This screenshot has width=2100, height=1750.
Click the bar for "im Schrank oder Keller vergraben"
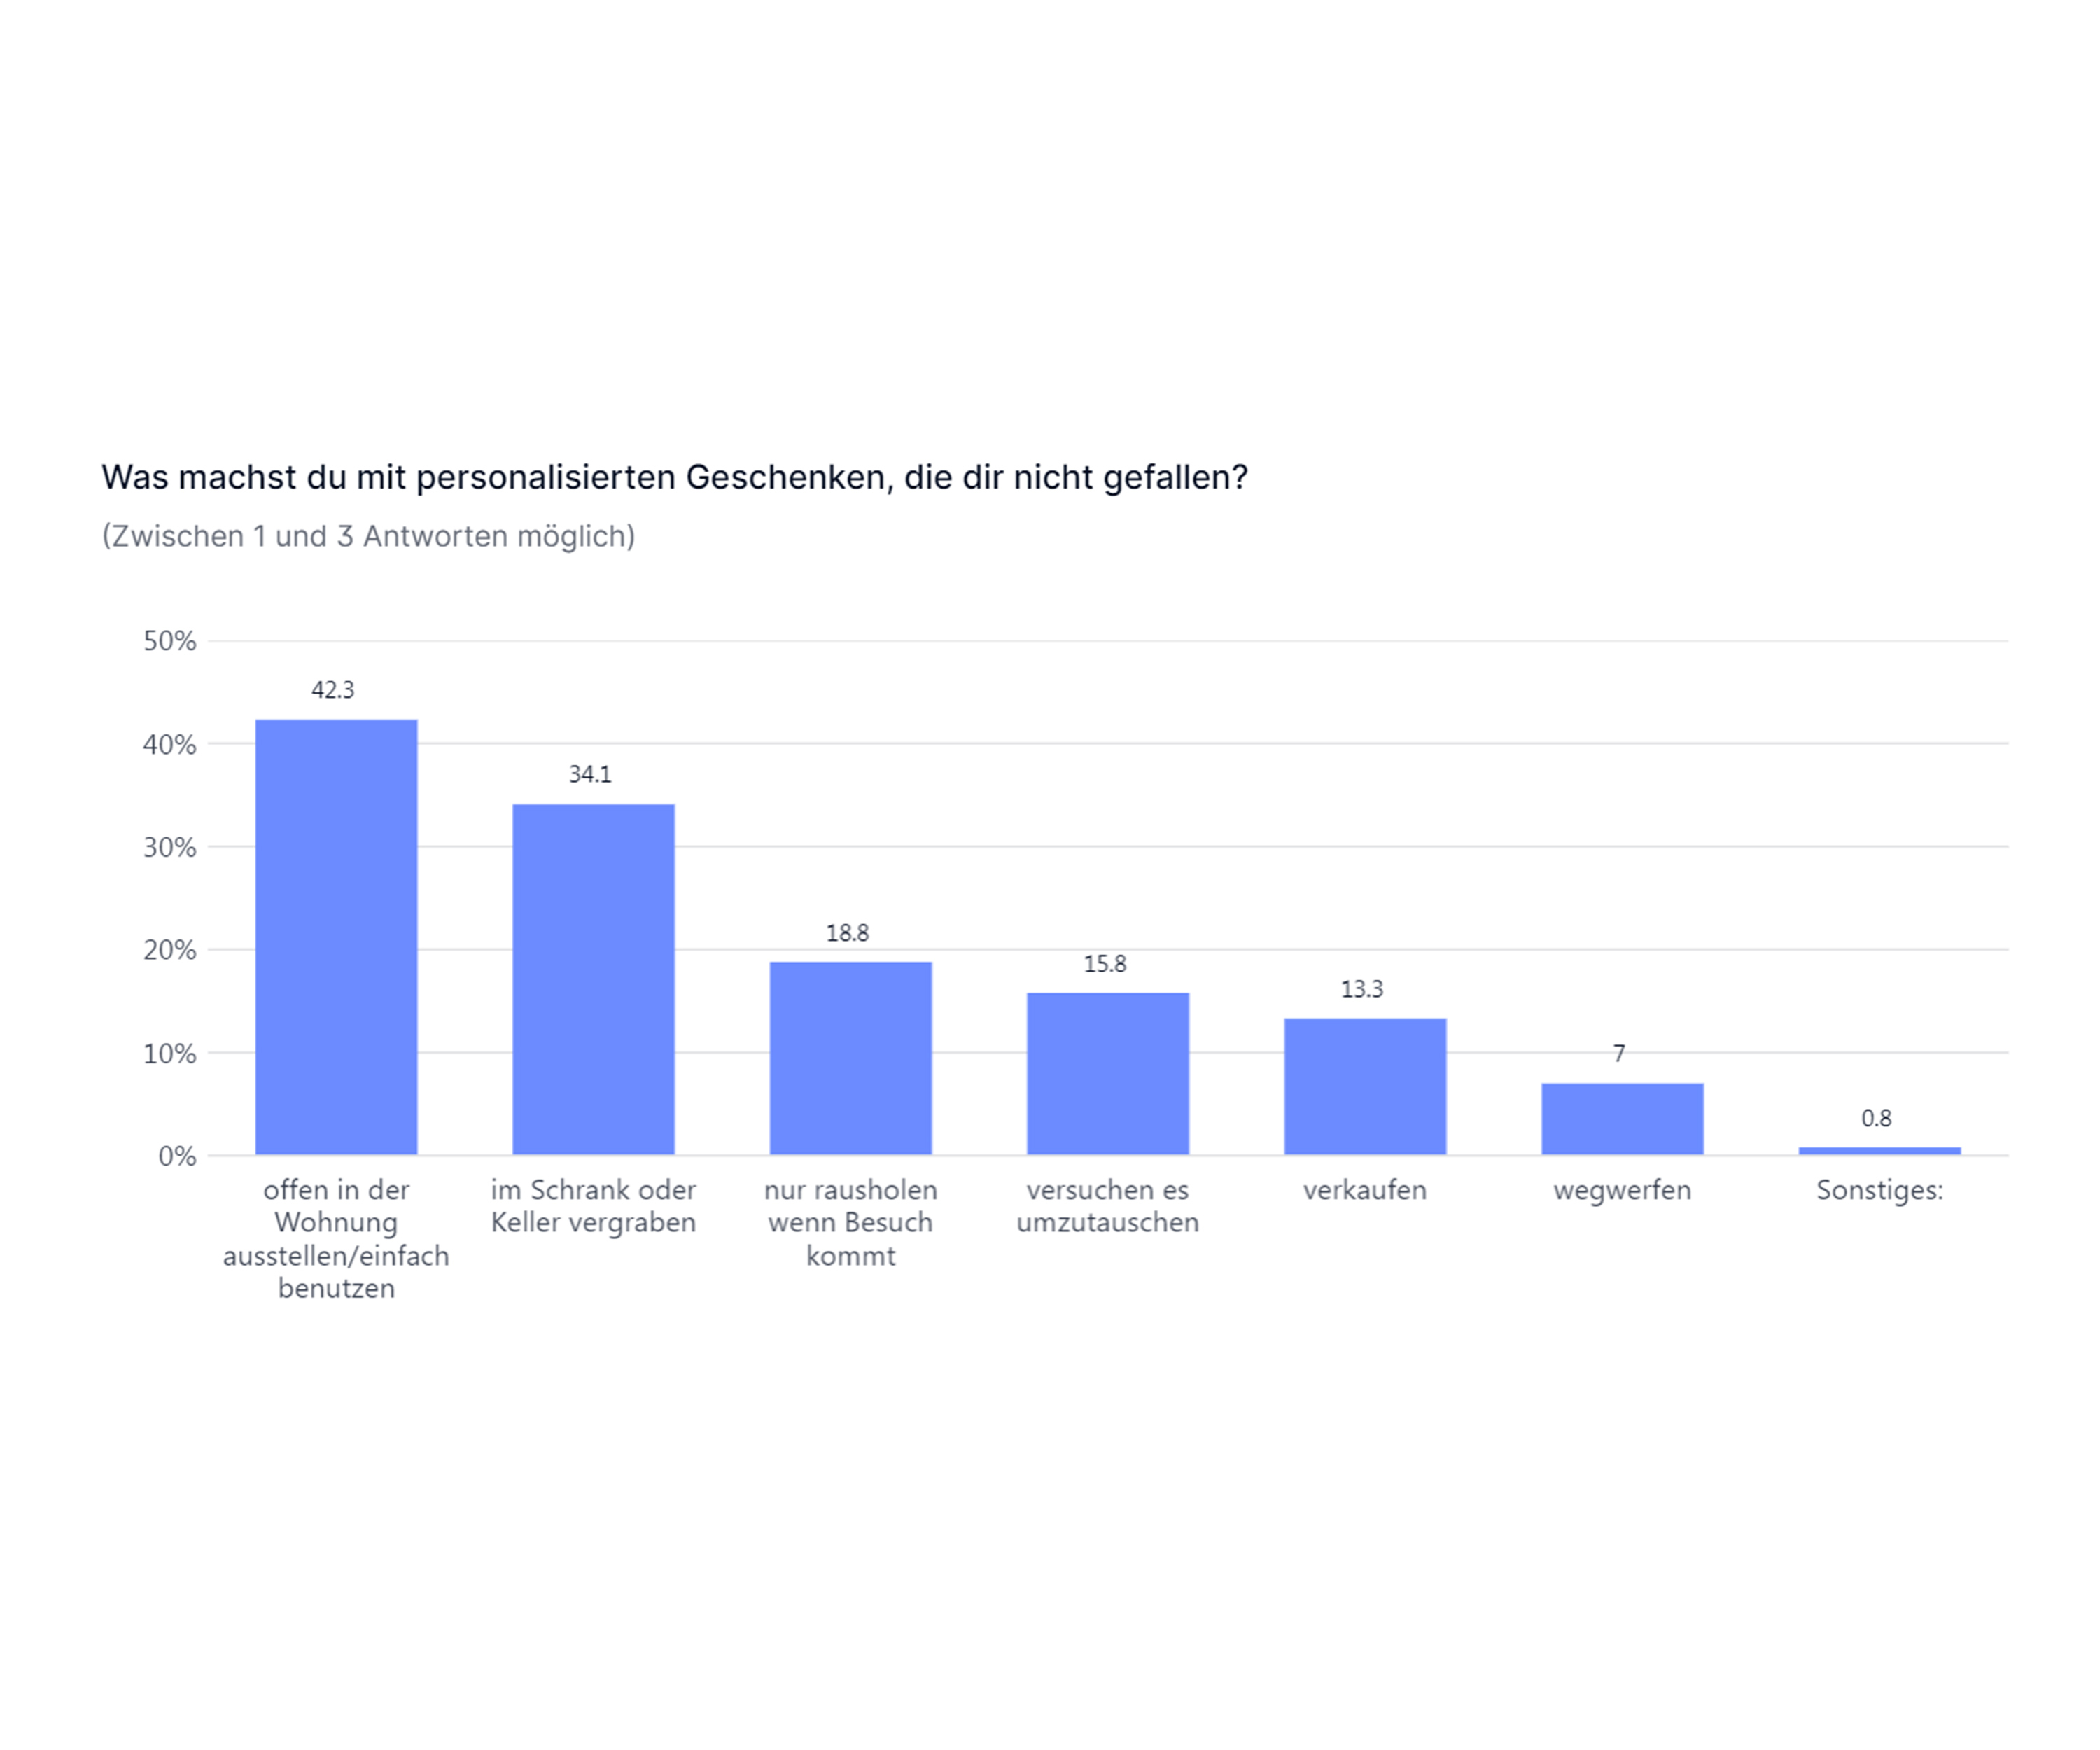coord(593,979)
